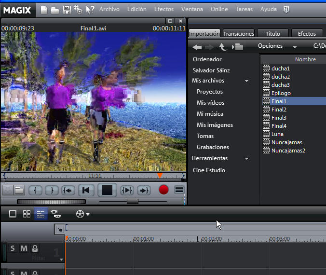This screenshot has height=275, width=326.
Task: Create a new project with blank page icon
Action: pyautogui.click(x=44, y=9)
